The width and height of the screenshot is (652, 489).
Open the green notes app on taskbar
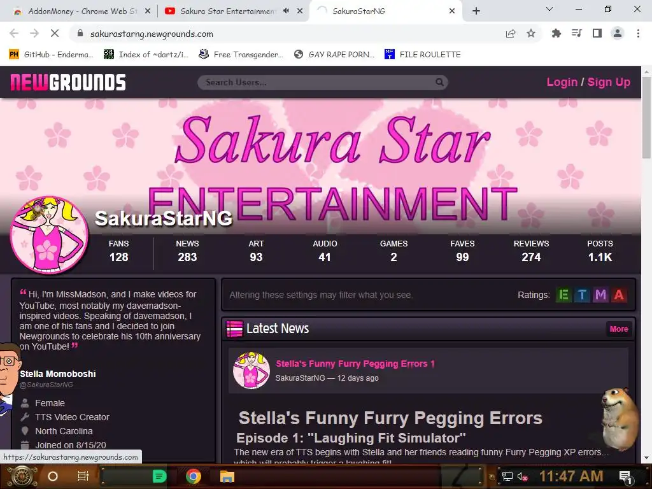coord(159,476)
